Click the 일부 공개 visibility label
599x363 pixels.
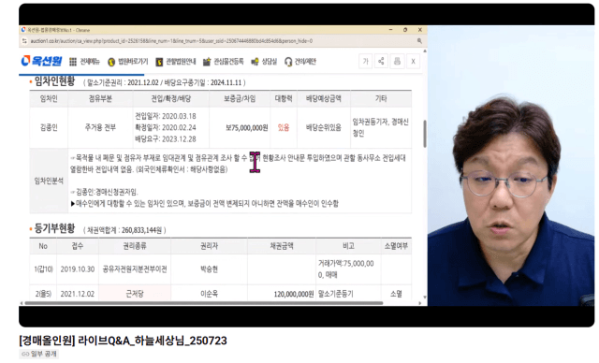pyautogui.click(x=39, y=354)
